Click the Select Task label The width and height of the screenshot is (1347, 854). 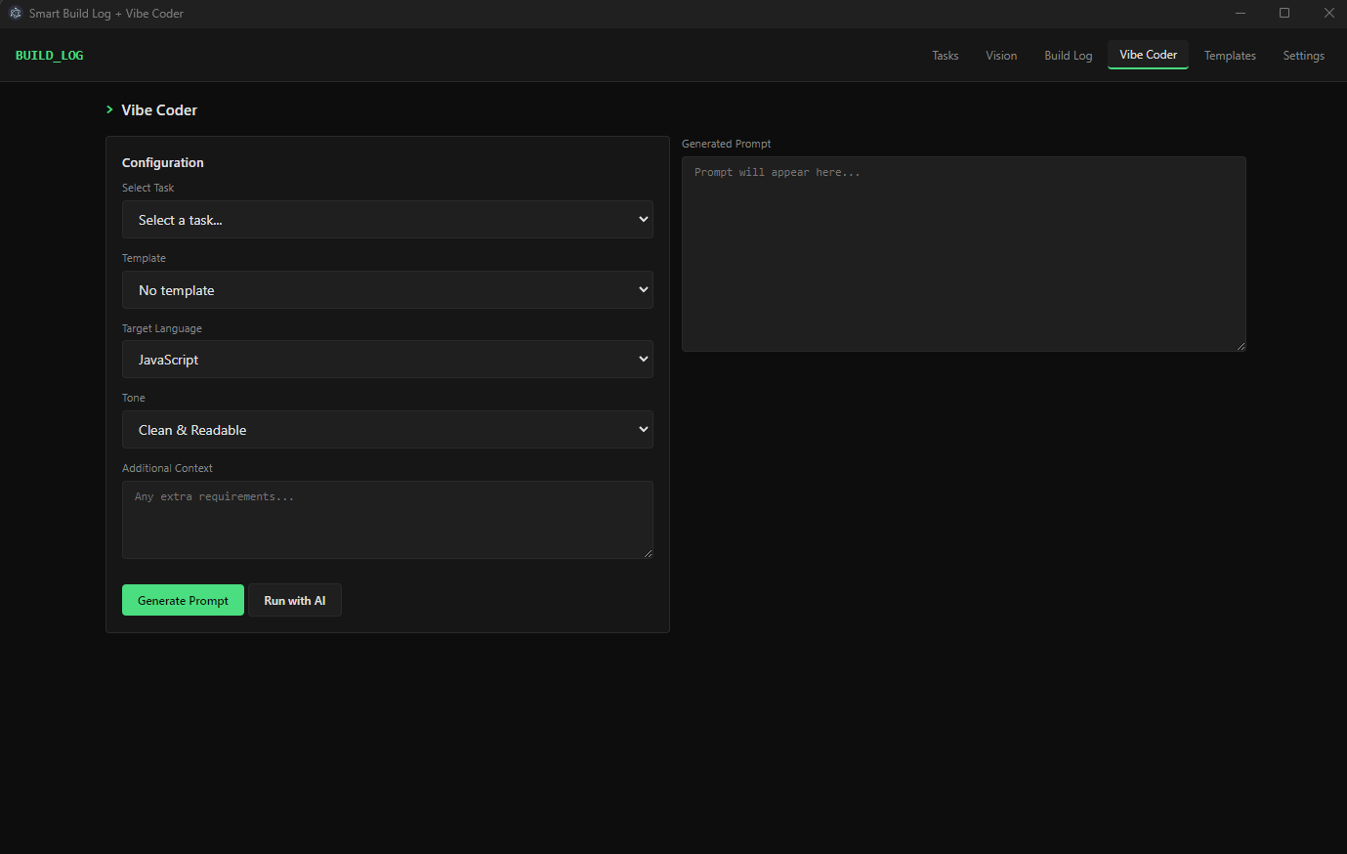[x=148, y=188]
